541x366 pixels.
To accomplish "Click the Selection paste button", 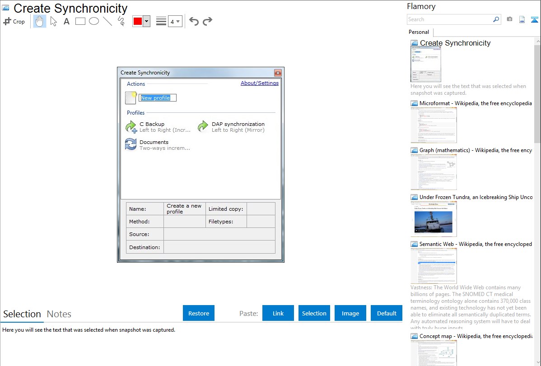I will [314, 313].
